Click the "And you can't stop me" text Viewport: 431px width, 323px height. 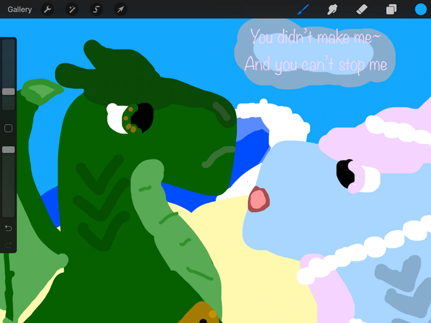click(316, 65)
